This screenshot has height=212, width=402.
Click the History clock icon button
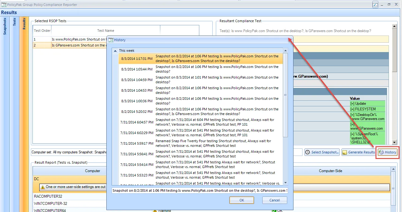point(381,152)
